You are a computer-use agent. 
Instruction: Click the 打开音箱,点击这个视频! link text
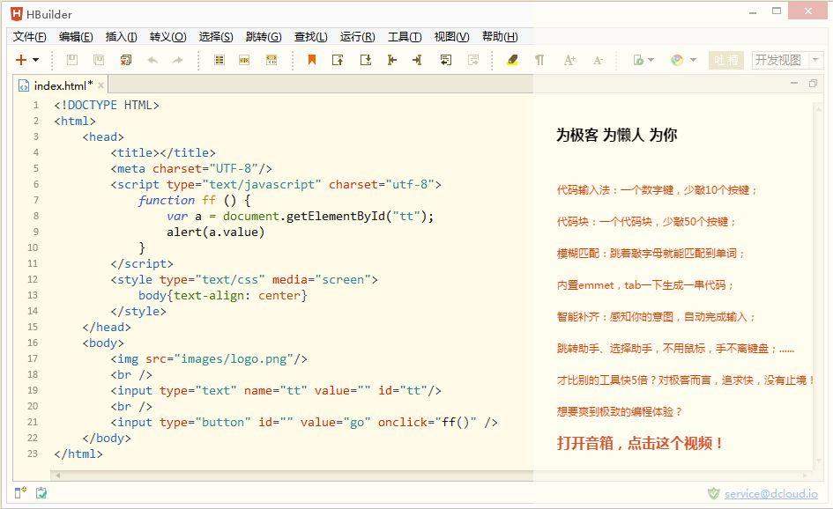click(640, 443)
